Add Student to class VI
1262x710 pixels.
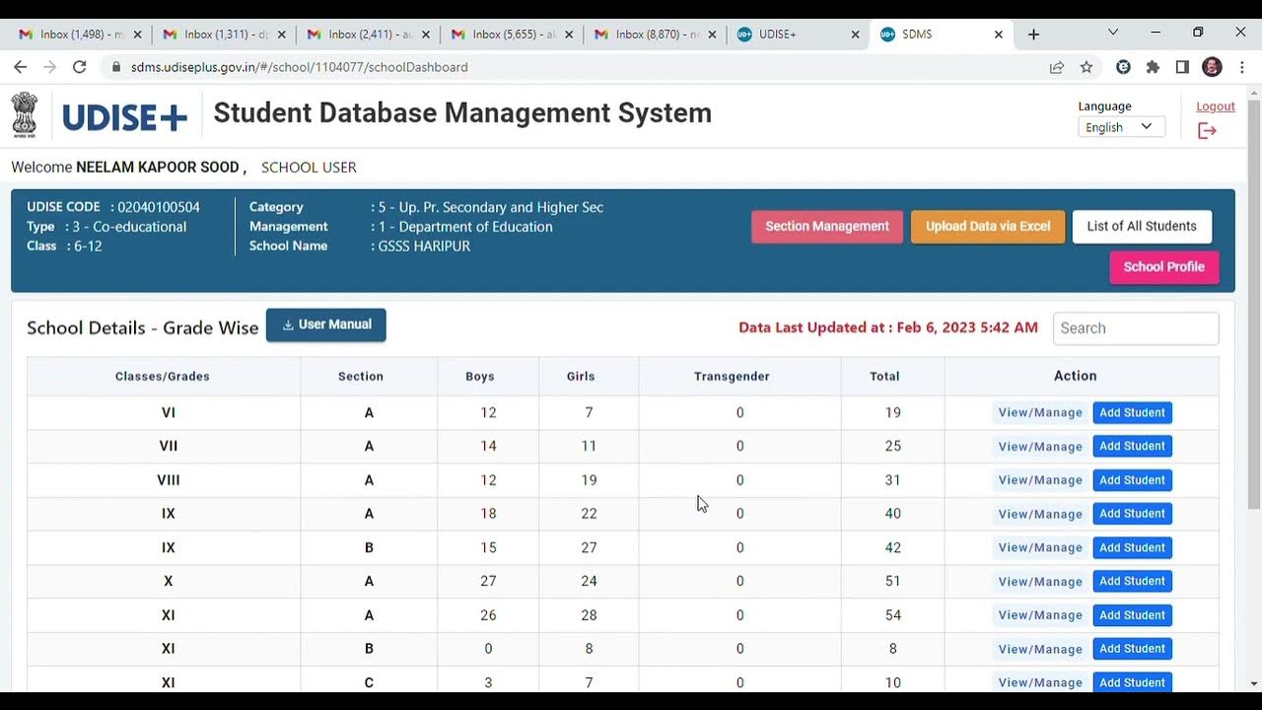(1132, 413)
